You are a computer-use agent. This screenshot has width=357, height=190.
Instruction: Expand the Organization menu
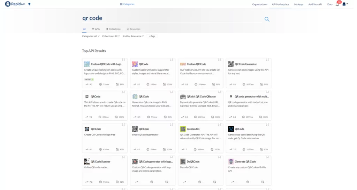[x=260, y=4]
